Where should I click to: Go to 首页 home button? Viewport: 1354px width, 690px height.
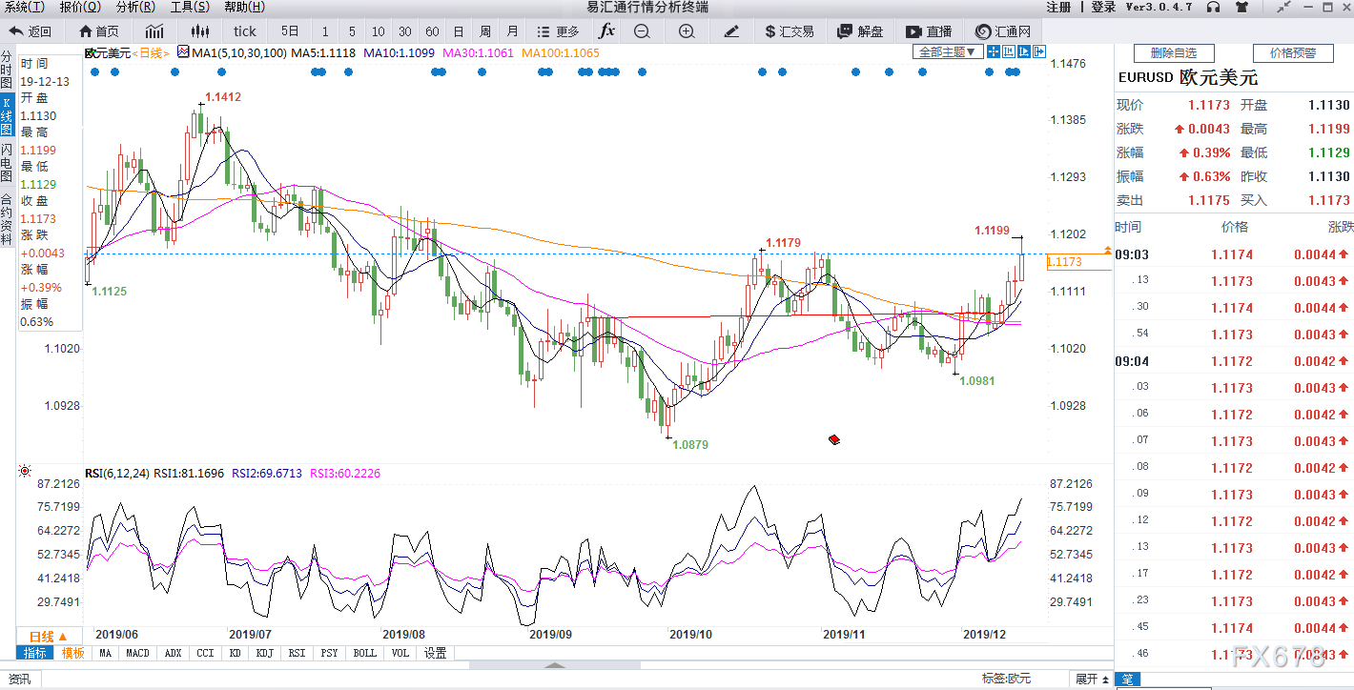99,31
